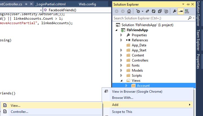Toggle the Preview Selected Items button
Viewport: 203px width, 116px height.
tap(181, 11)
